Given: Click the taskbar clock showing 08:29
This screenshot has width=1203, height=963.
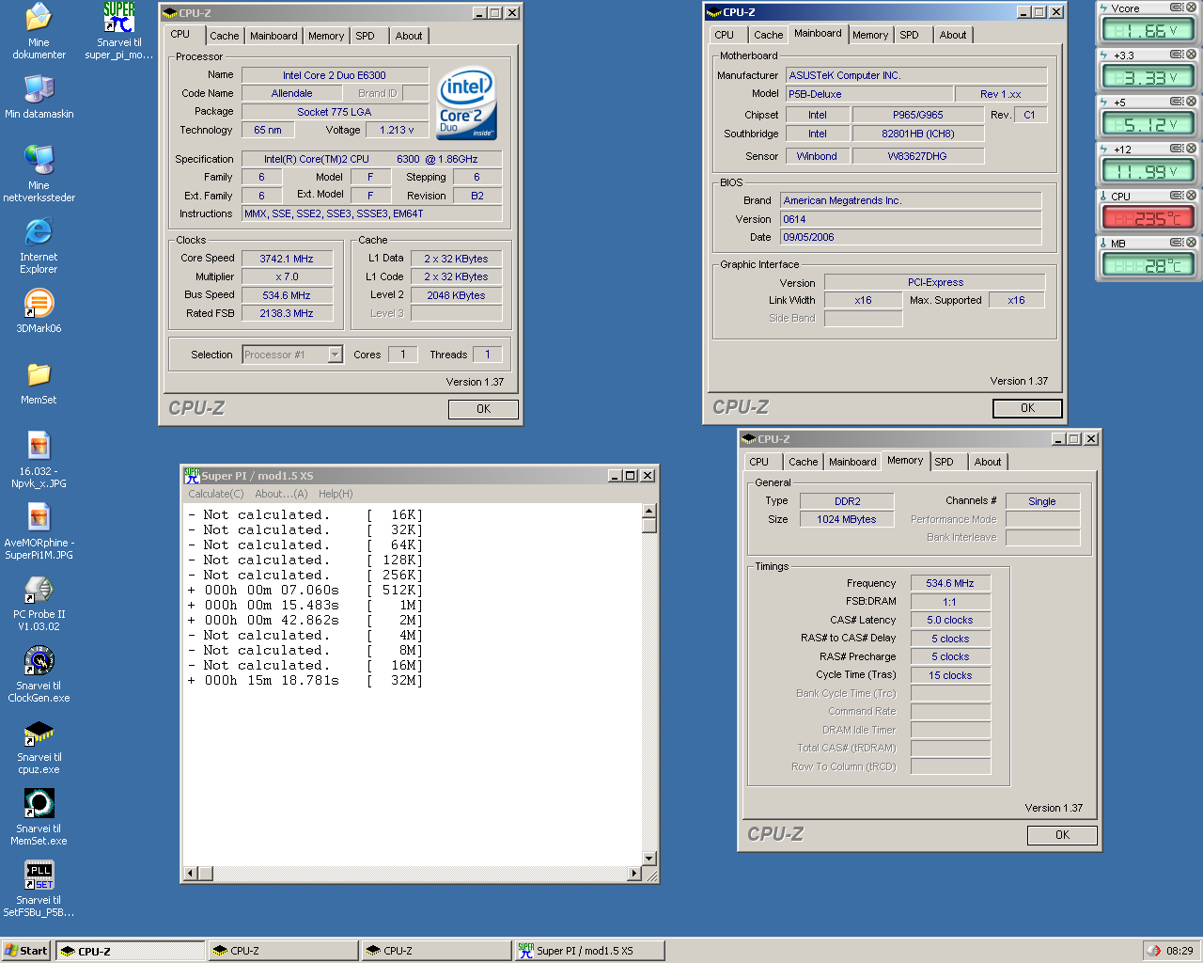Looking at the screenshot, I should (1180, 951).
